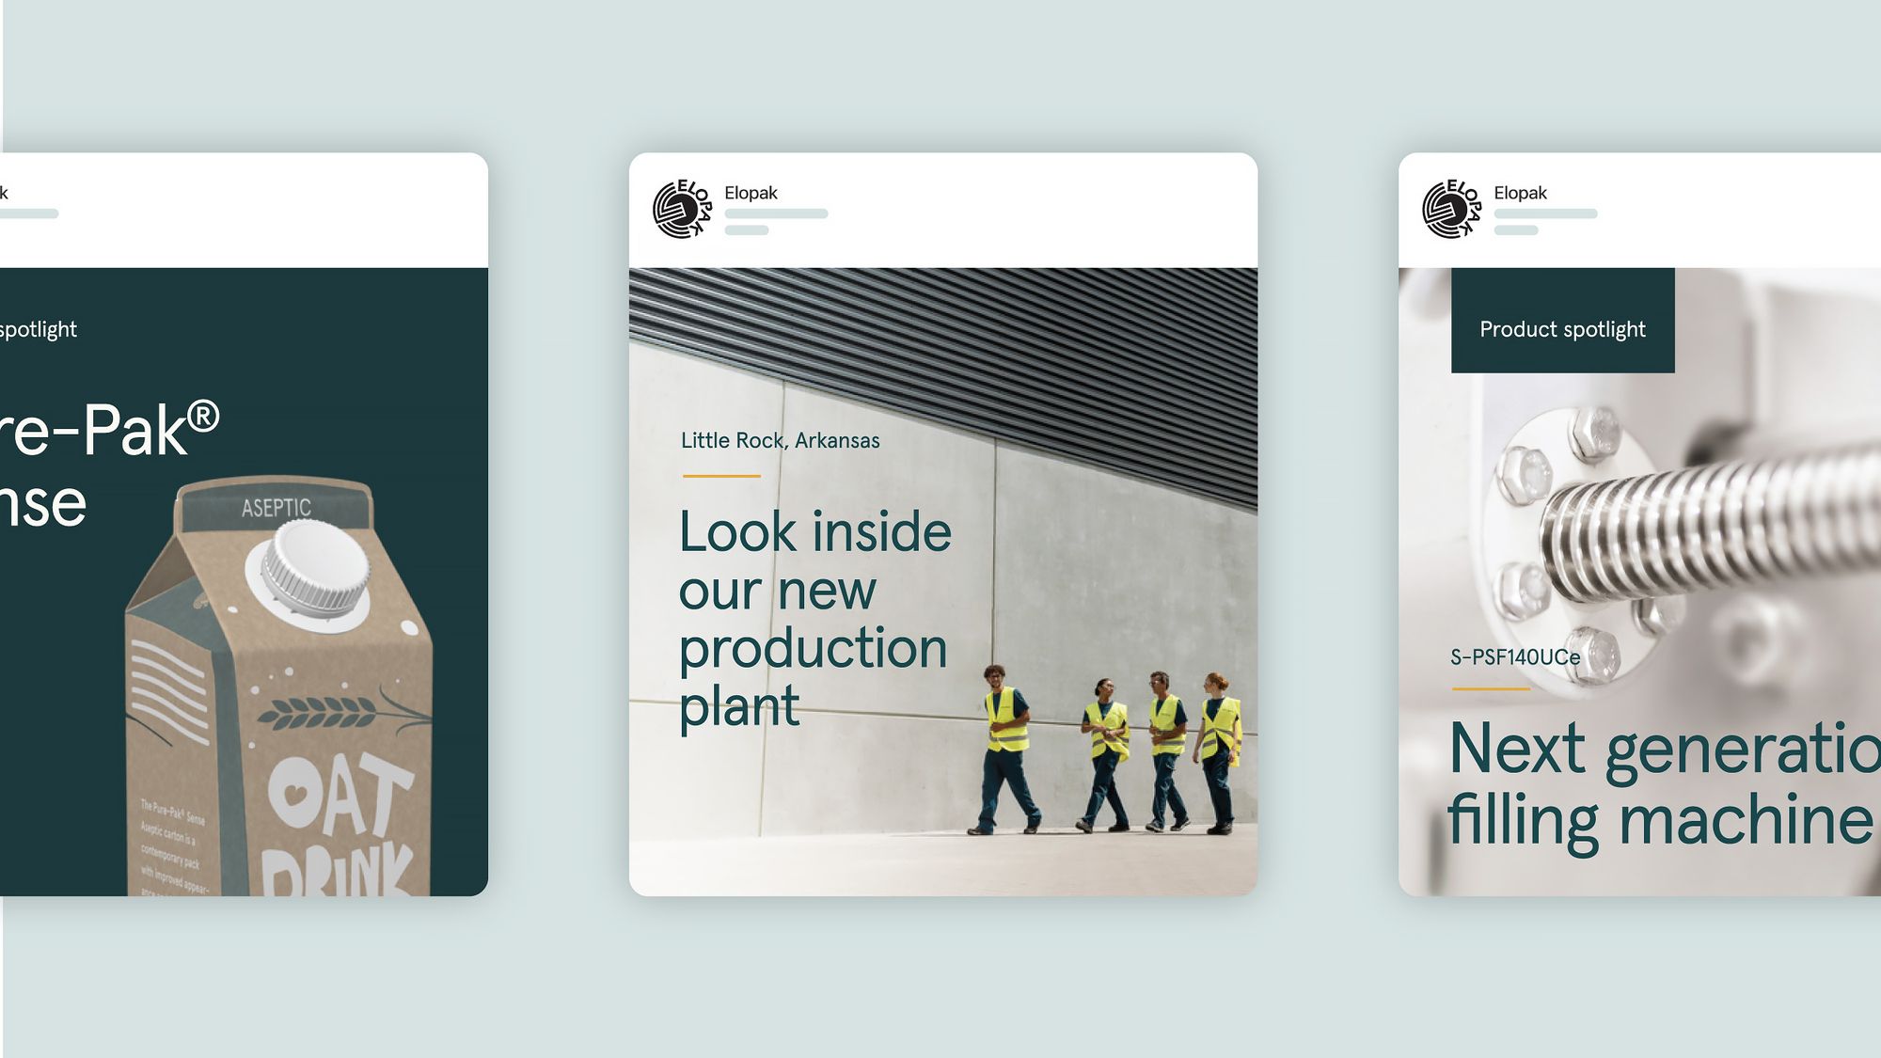This screenshot has width=1881, height=1058.
Task: Click the placeholder subtitle bar under the center Elopak name
Action: click(776, 214)
